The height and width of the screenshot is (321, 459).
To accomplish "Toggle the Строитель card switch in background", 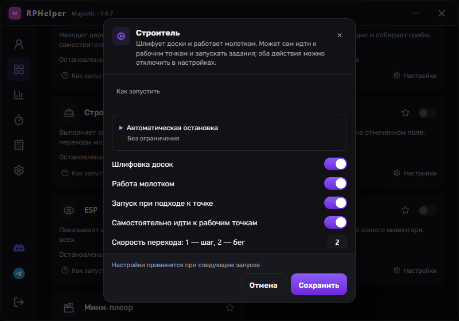I will (x=427, y=113).
